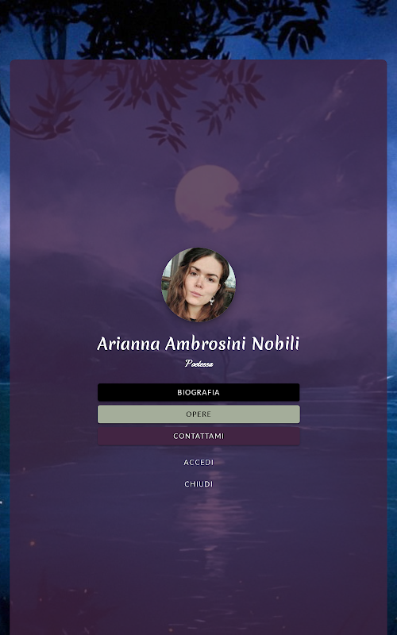Open the works list via grey-green button

(x=198, y=414)
